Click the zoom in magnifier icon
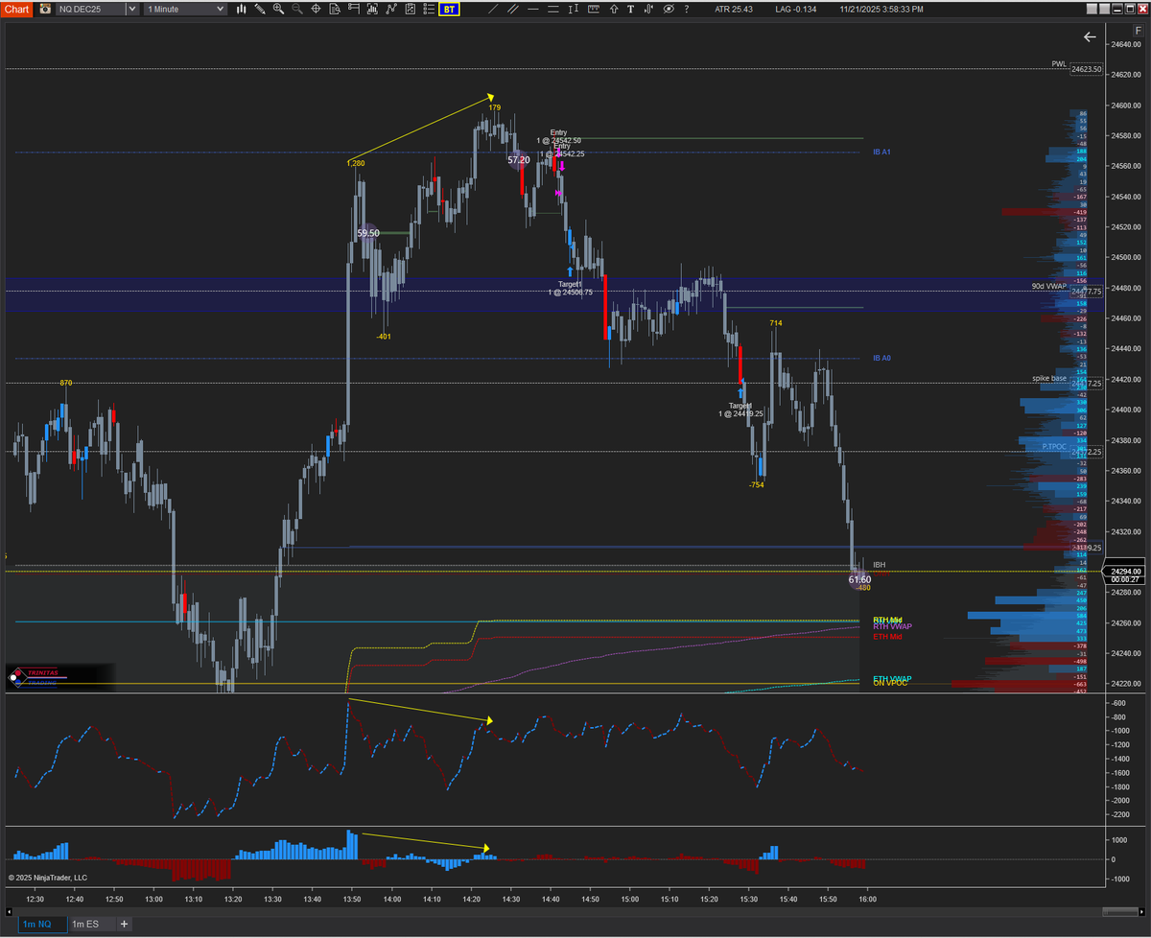The image size is (1151, 938). [x=278, y=9]
